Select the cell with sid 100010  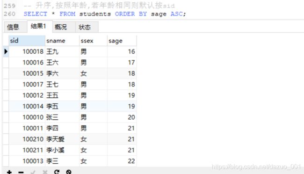[x=27, y=117]
